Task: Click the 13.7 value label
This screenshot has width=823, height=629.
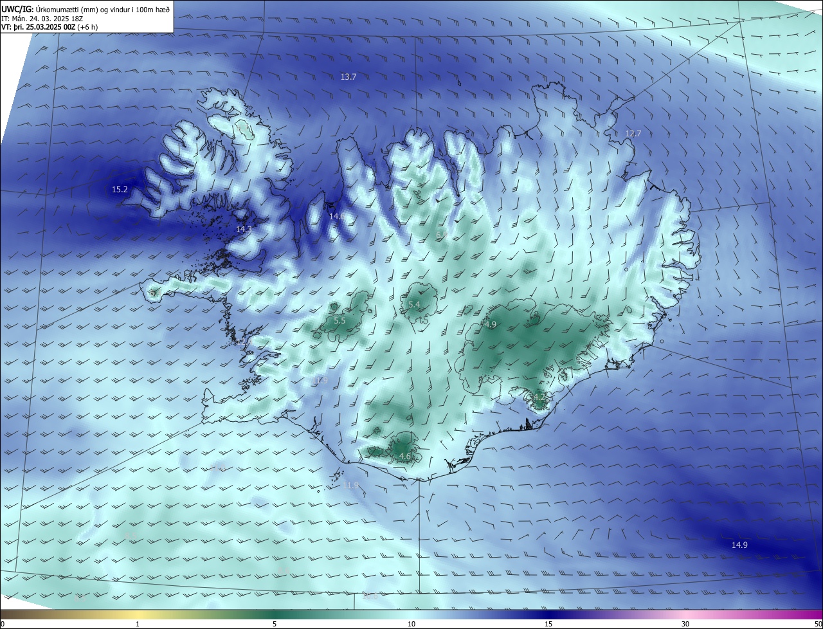Action: click(x=348, y=77)
